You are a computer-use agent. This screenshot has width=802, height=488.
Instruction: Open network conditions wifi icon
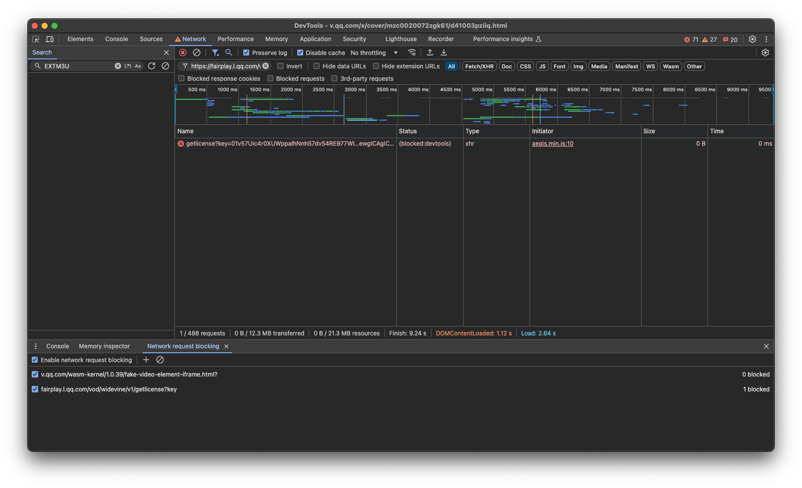tap(412, 53)
